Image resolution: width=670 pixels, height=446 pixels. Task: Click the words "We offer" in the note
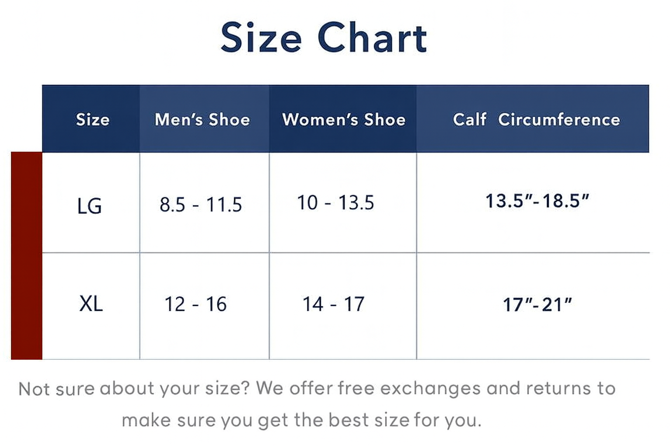(291, 389)
